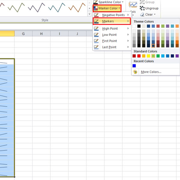Viewport: 180px width, 180px height.
Task: Click the Group sparklines icon
Action: pos(142,2)
